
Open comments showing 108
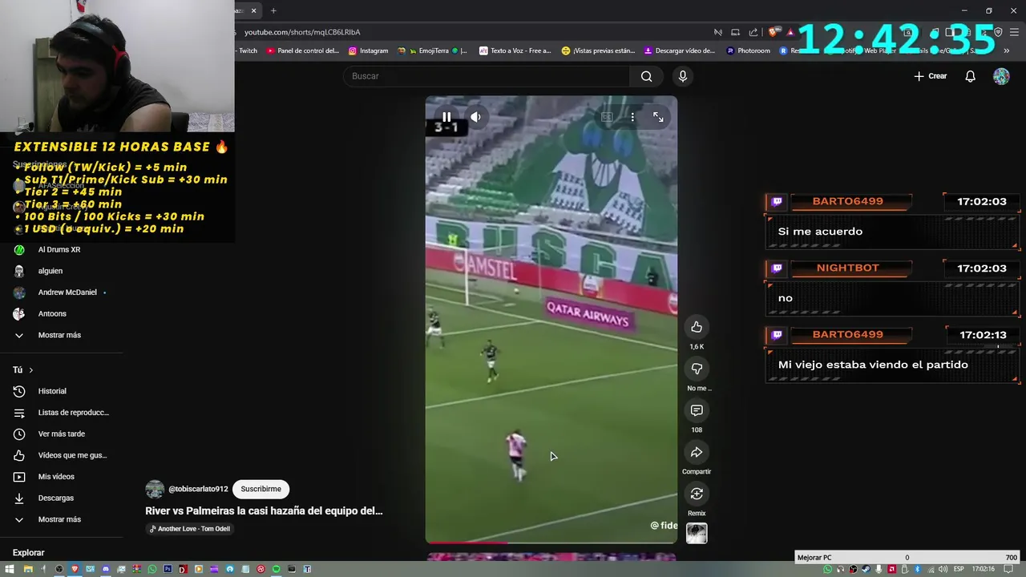pos(697,410)
